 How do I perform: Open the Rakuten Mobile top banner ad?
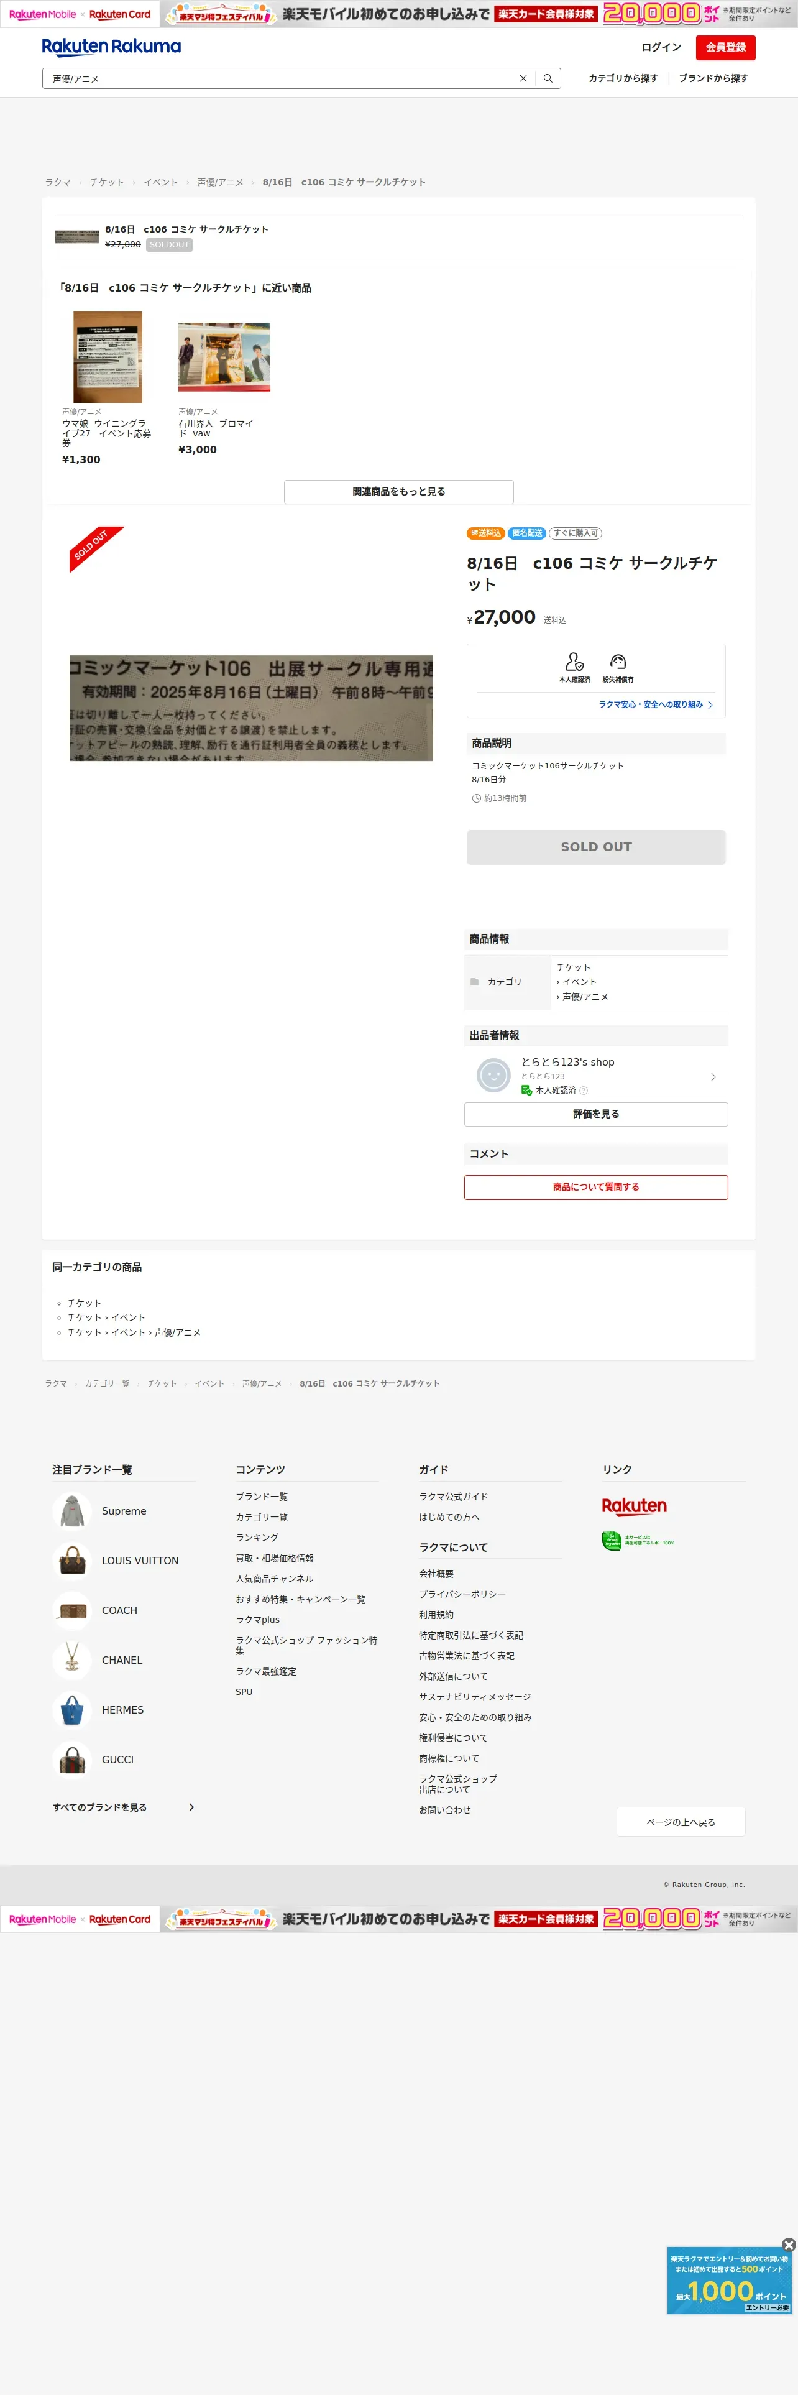pyautogui.click(x=400, y=14)
